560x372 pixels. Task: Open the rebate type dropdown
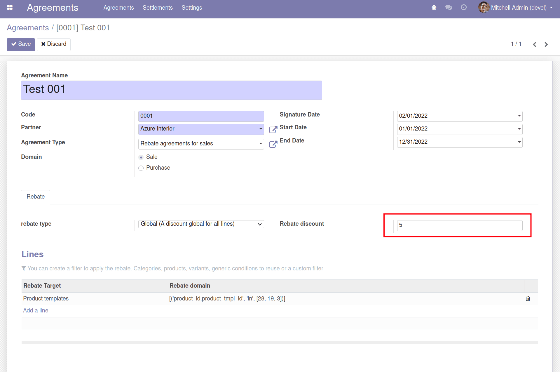(x=201, y=224)
